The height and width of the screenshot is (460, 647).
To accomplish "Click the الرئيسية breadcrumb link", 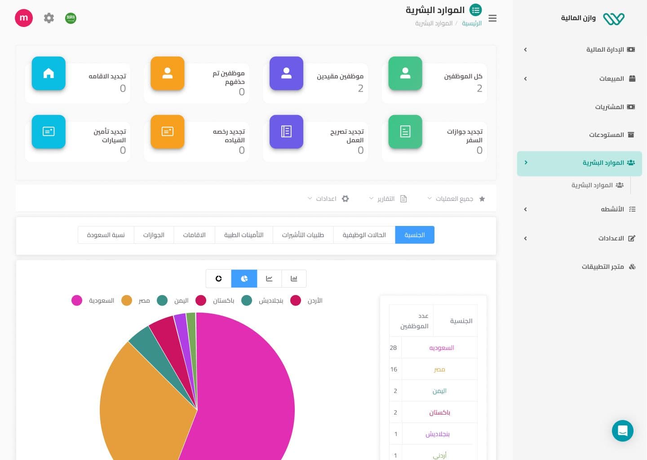I will (x=472, y=23).
